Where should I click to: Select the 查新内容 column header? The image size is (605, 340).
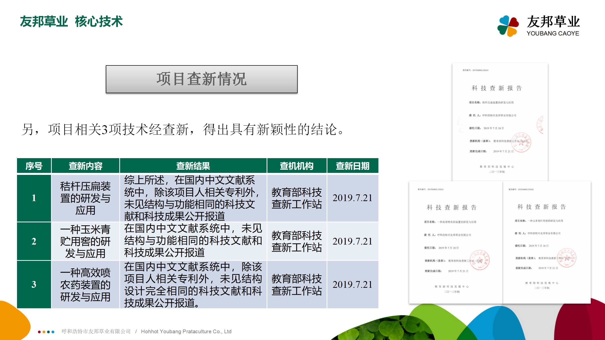coord(85,166)
